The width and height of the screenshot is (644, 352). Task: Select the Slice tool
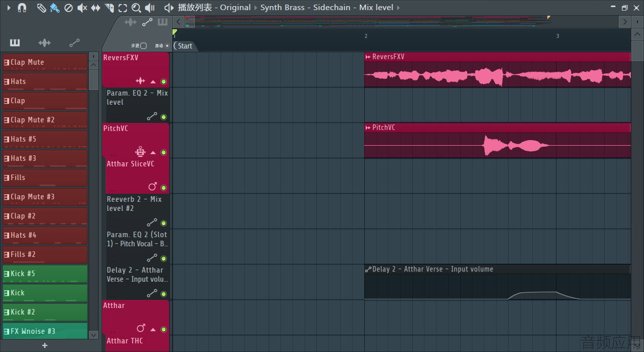pyautogui.click(x=109, y=8)
